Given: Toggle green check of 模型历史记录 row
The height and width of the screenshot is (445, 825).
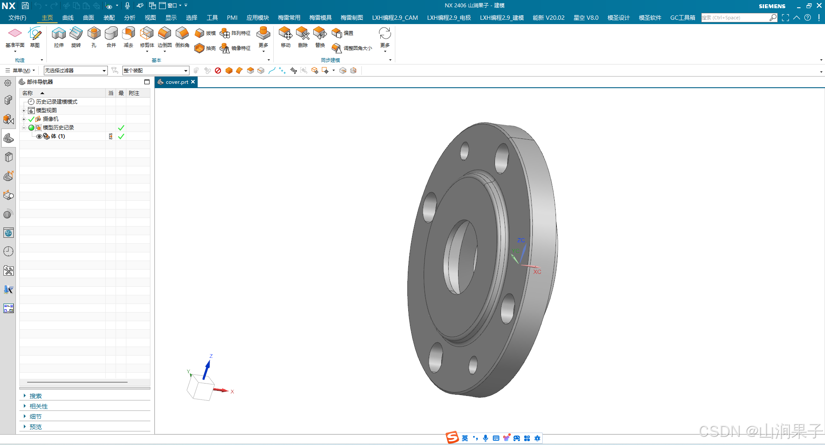Looking at the screenshot, I should (121, 128).
